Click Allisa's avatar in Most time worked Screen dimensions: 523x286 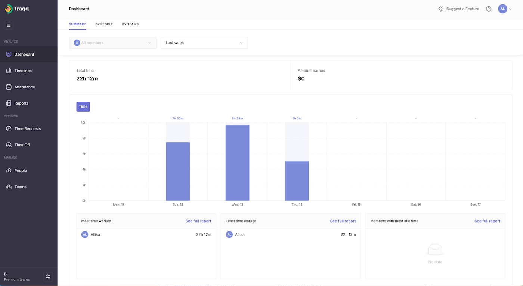85,234
